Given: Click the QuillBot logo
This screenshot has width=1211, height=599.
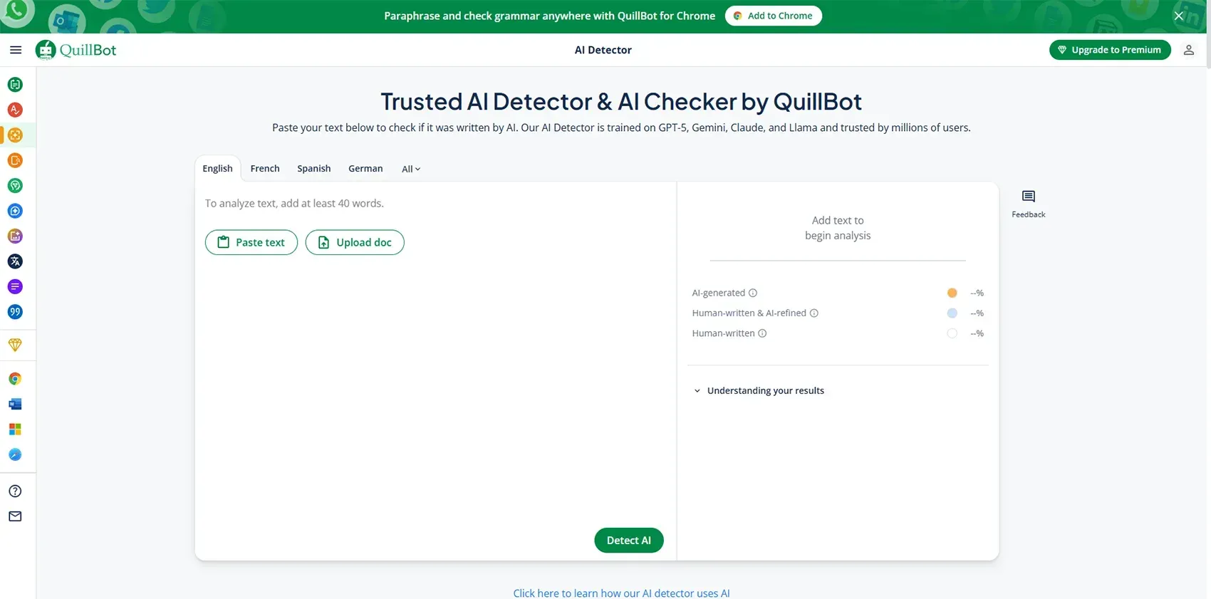Looking at the screenshot, I should 76,50.
